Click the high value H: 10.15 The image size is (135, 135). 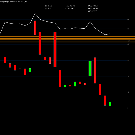tap(71, 6)
